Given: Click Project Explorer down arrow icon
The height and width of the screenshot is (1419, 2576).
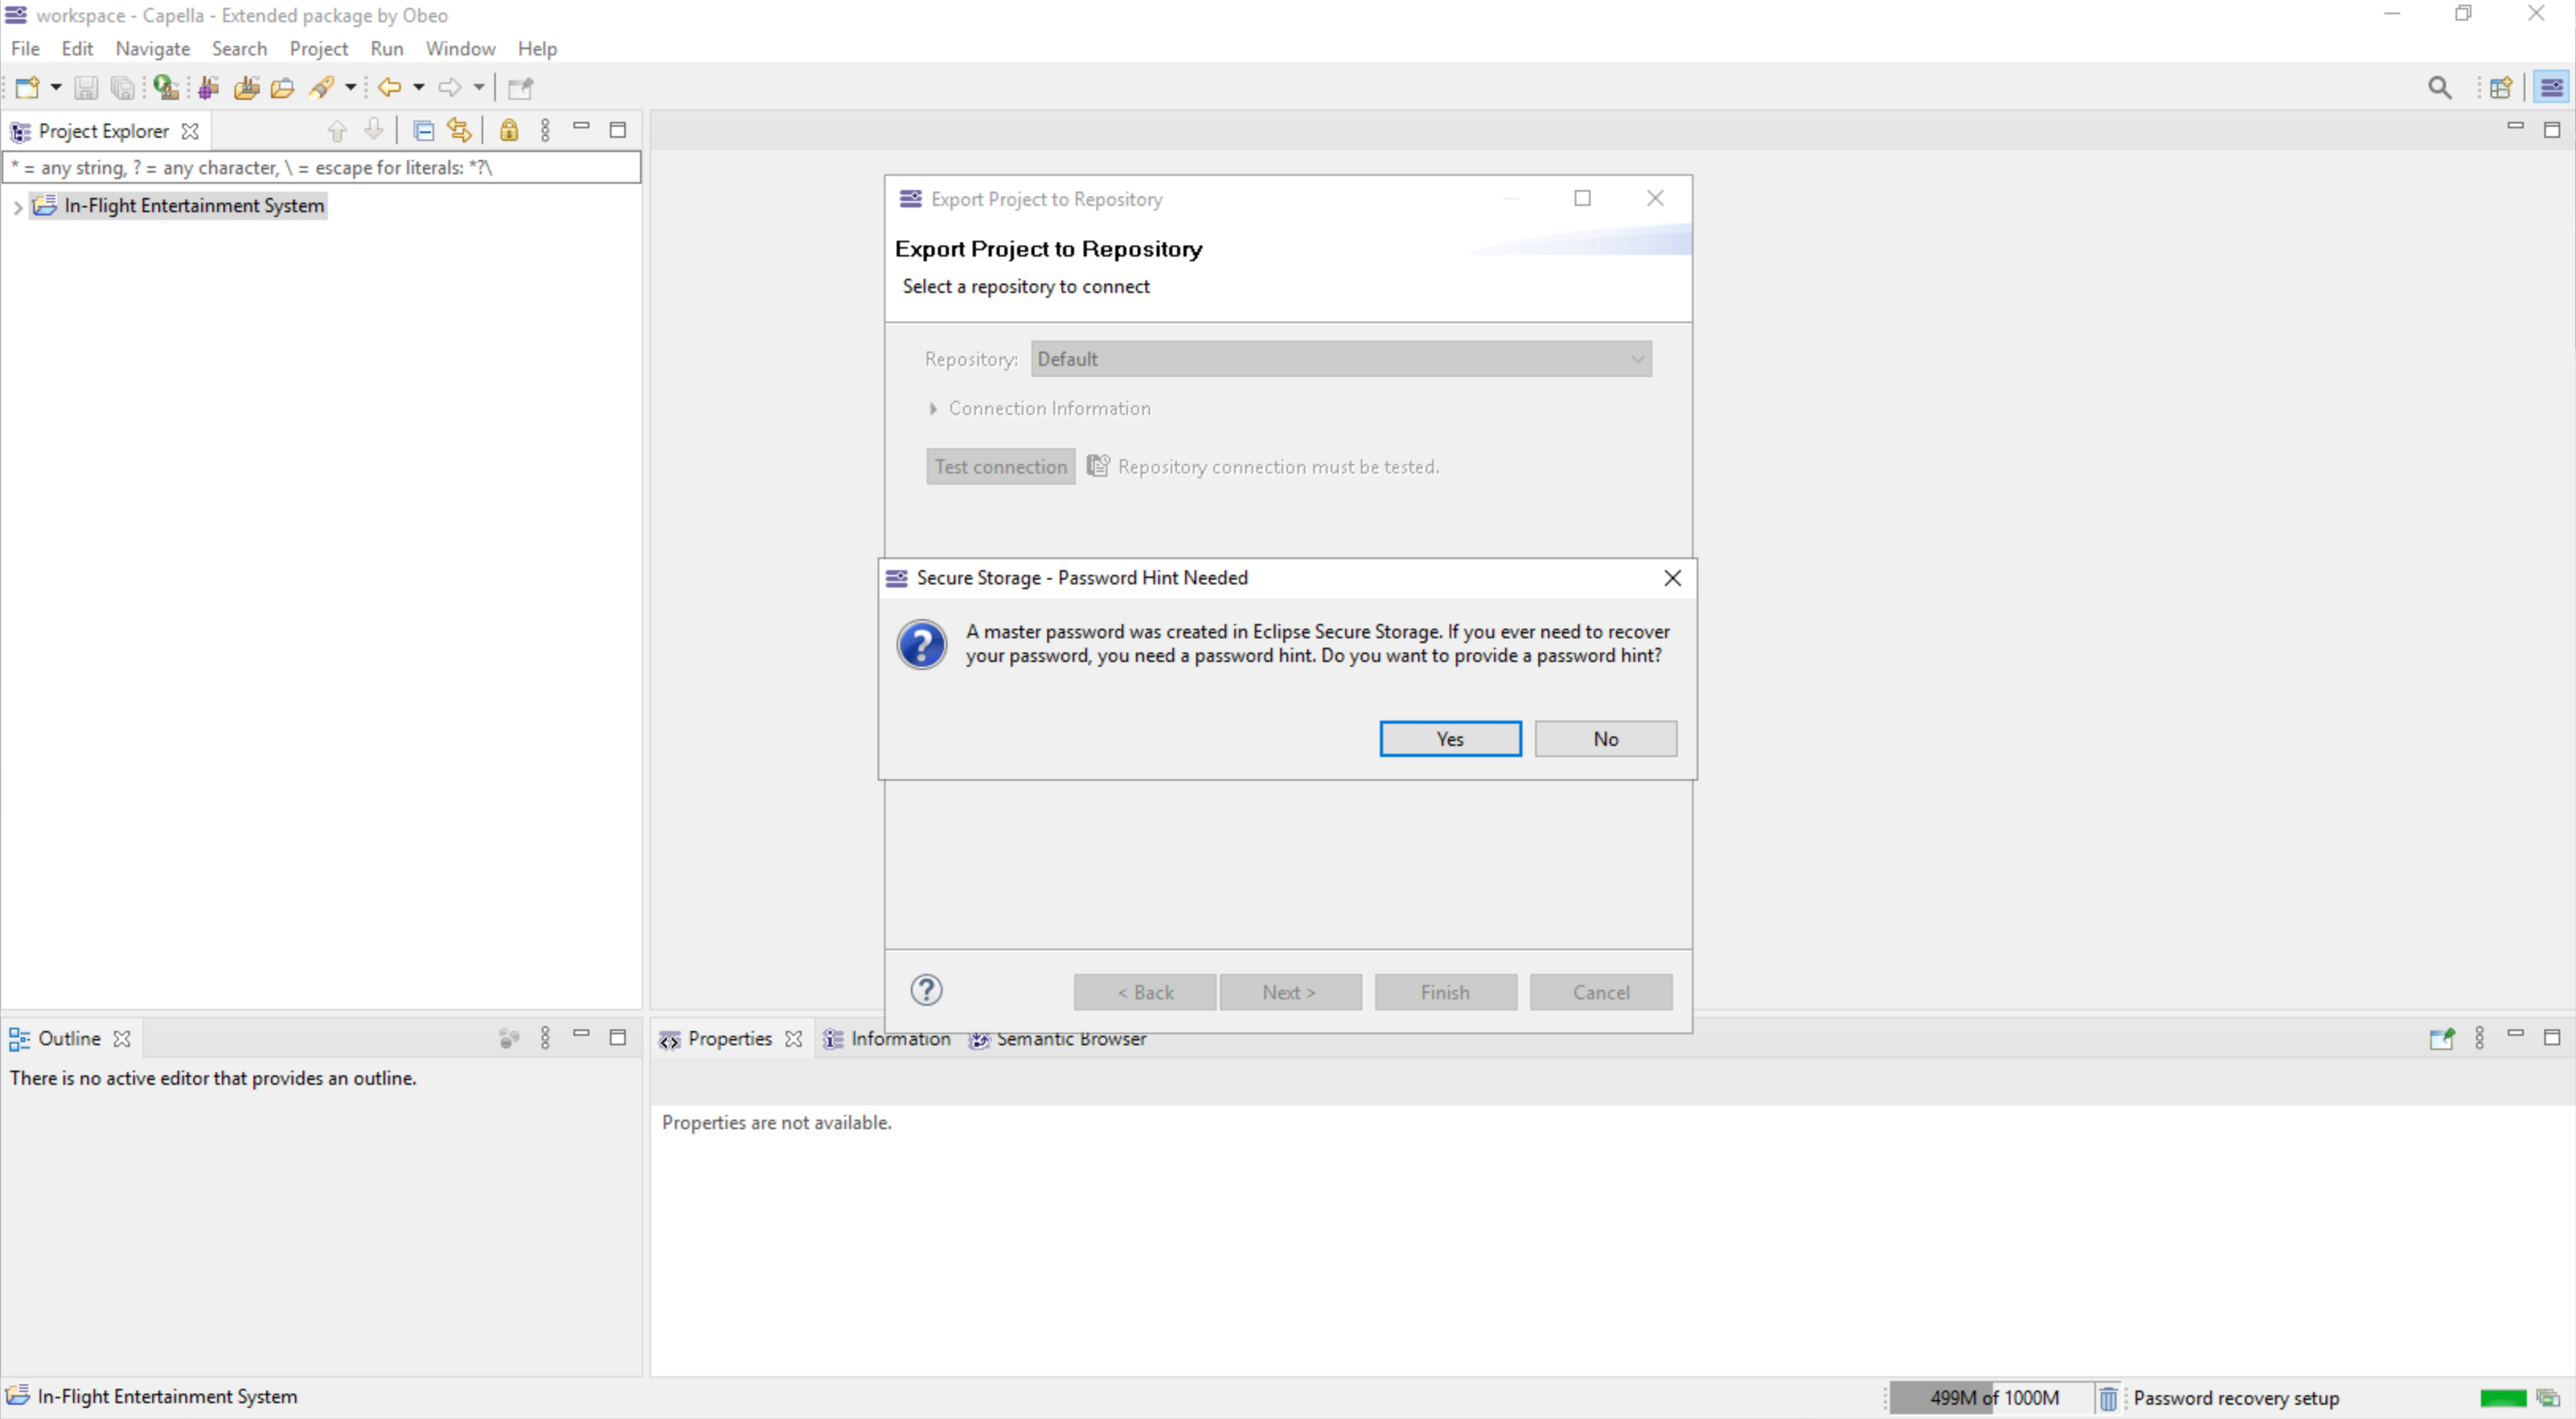Looking at the screenshot, I should point(374,130).
